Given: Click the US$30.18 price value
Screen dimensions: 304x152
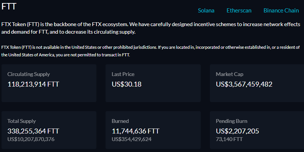Looking at the screenshot, I should click(127, 84).
